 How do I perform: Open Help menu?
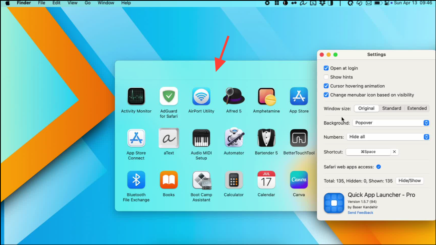coord(126,3)
